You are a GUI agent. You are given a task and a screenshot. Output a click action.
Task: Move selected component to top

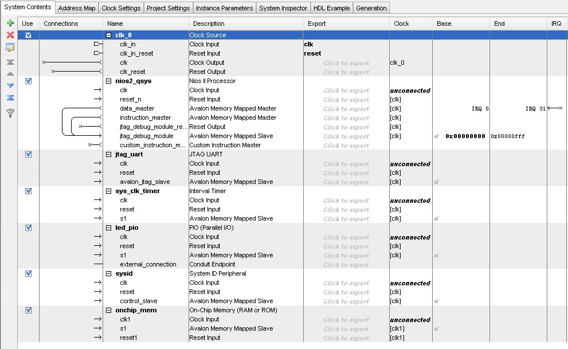point(10,62)
